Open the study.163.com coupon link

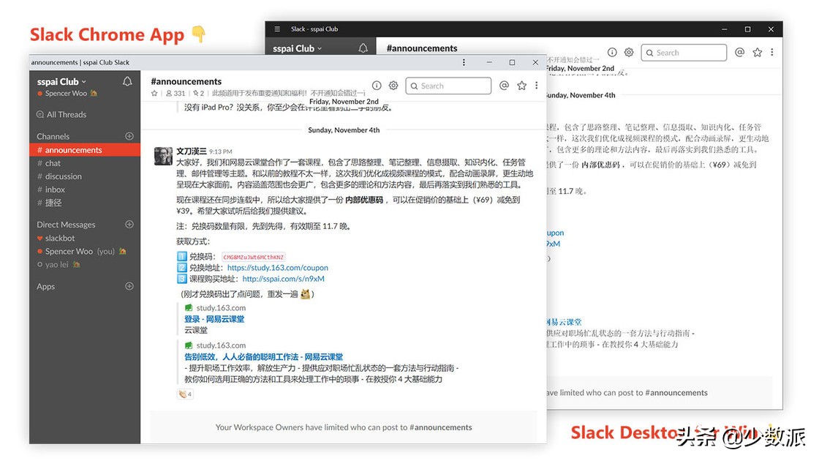pyautogui.click(x=277, y=267)
